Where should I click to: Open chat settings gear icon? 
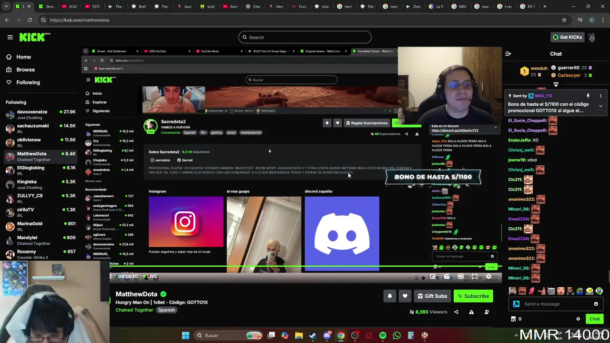click(x=578, y=319)
